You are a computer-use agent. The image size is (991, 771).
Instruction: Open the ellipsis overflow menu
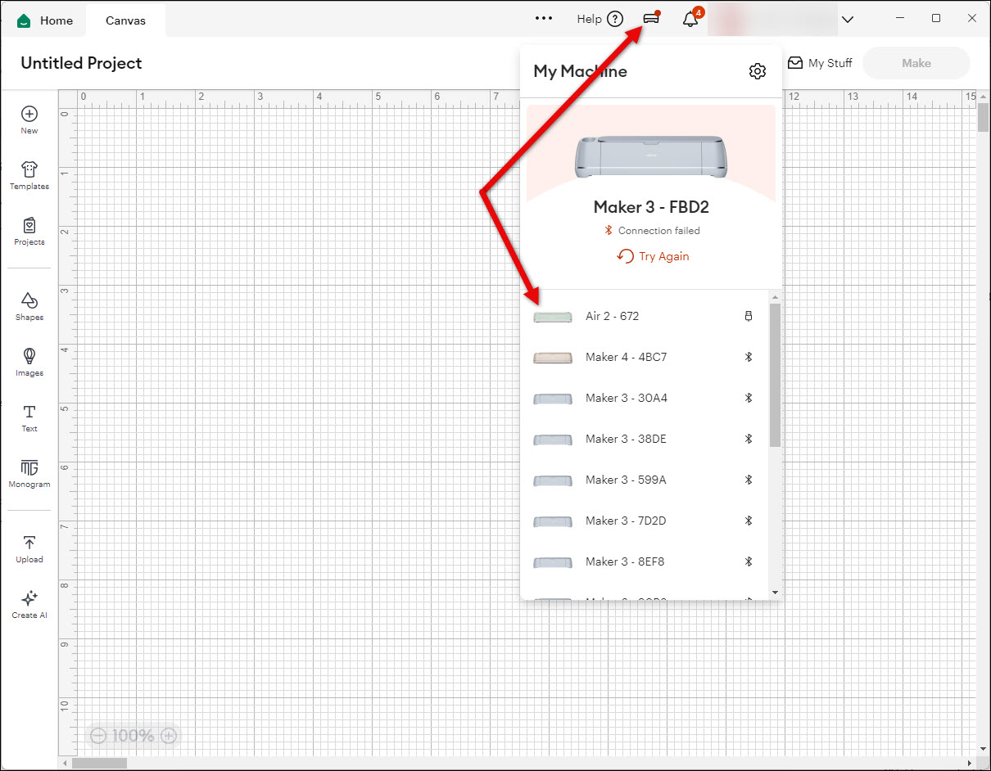tap(543, 18)
